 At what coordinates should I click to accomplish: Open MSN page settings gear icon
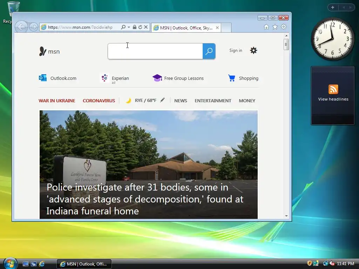[253, 50]
